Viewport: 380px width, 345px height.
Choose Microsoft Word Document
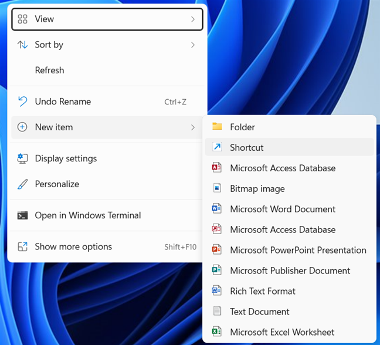289,209
